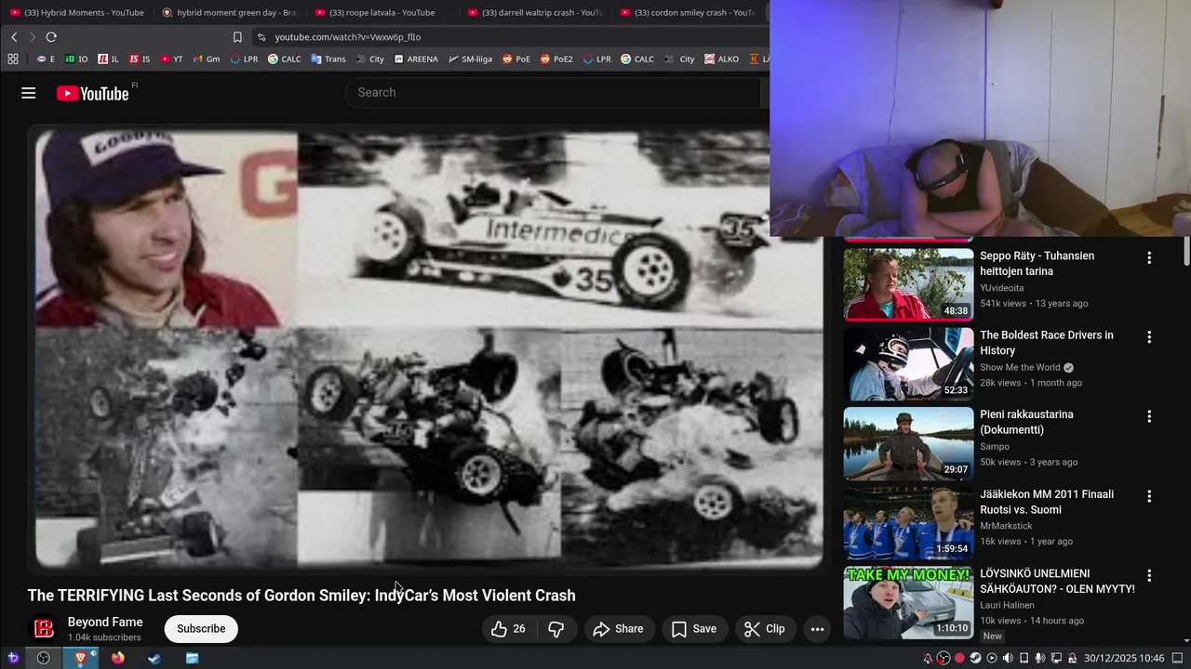This screenshot has width=1191, height=669.
Task: Open the YT bookmark
Action: 171,59
